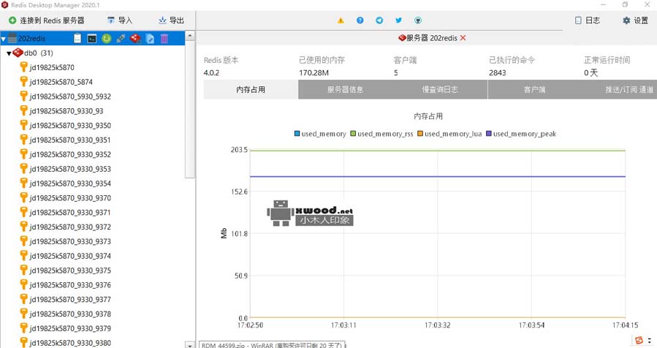Screen dimensions: 657x348
Task: Edit 202redis connection settings
Action: tap(150, 39)
